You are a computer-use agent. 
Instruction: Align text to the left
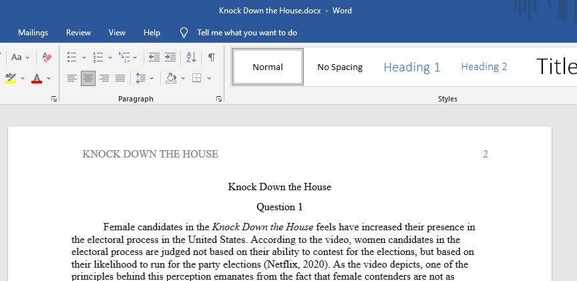click(72, 78)
